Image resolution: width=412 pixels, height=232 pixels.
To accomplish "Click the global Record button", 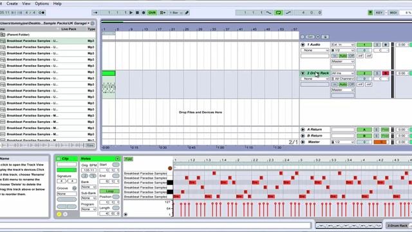I will (144, 13).
